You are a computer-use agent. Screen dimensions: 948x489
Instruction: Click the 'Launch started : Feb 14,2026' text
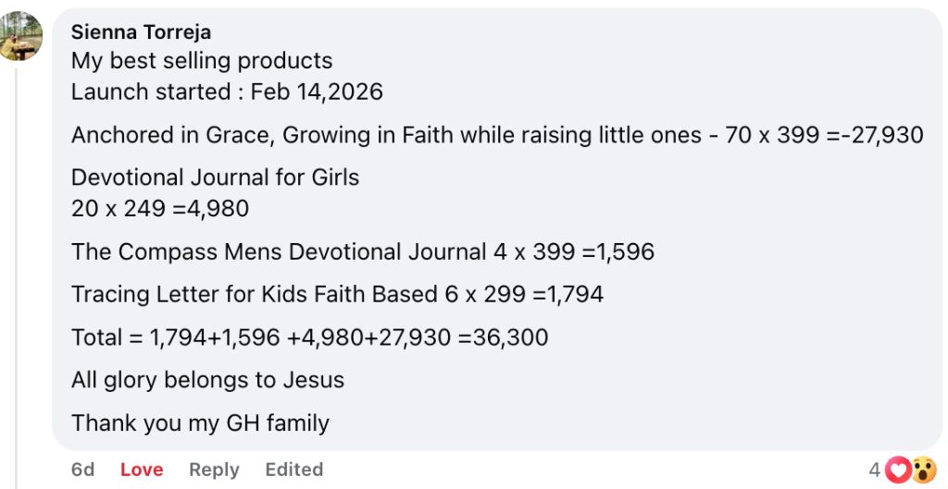pos(227,92)
